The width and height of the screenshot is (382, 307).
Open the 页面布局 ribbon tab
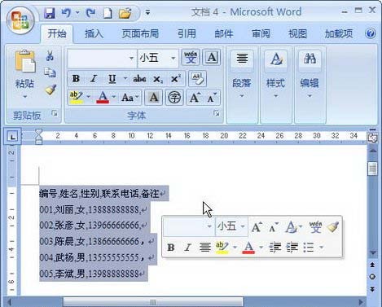click(x=140, y=33)
